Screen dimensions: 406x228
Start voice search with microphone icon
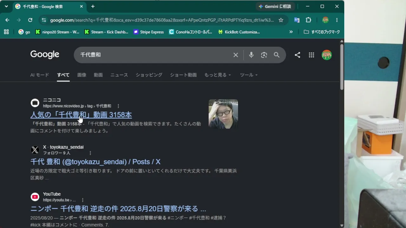pos(251,55)
